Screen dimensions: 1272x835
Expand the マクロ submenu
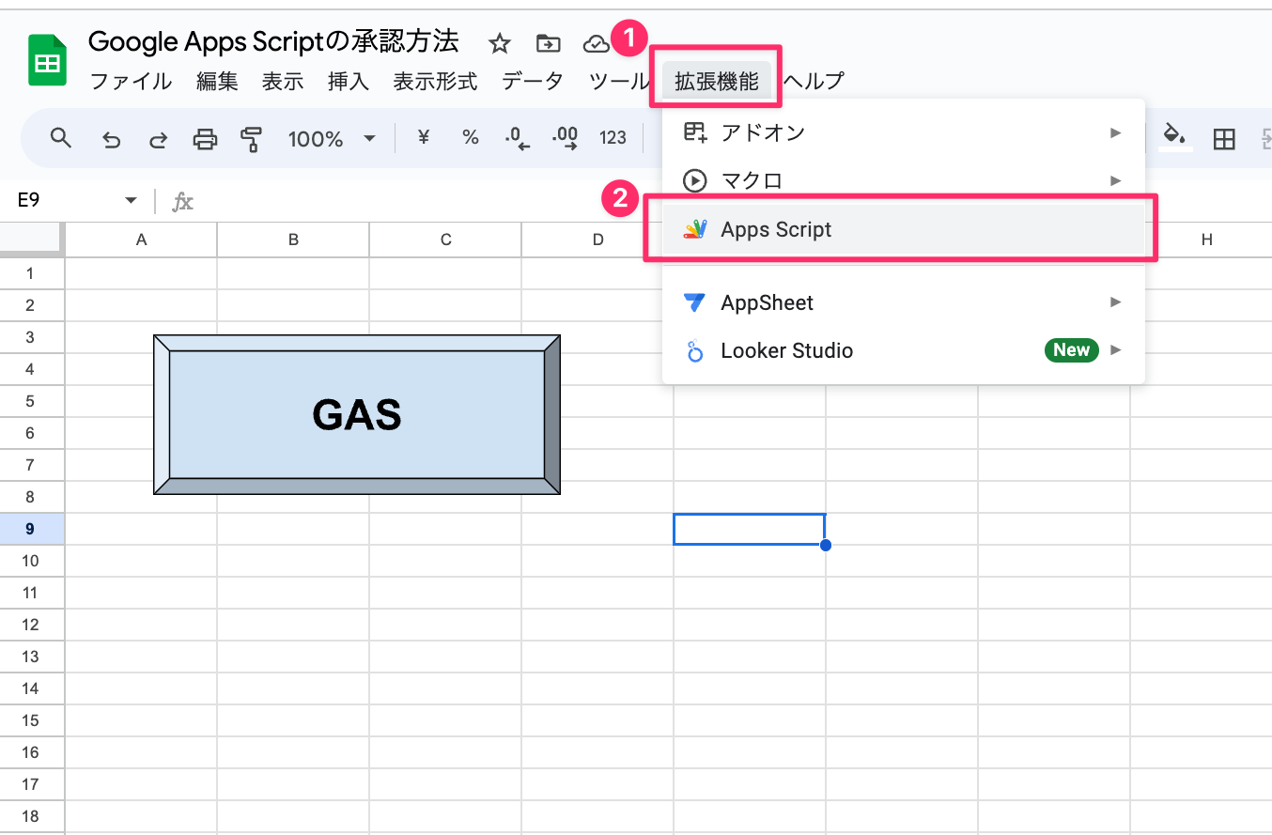click(x=904, y=180)
